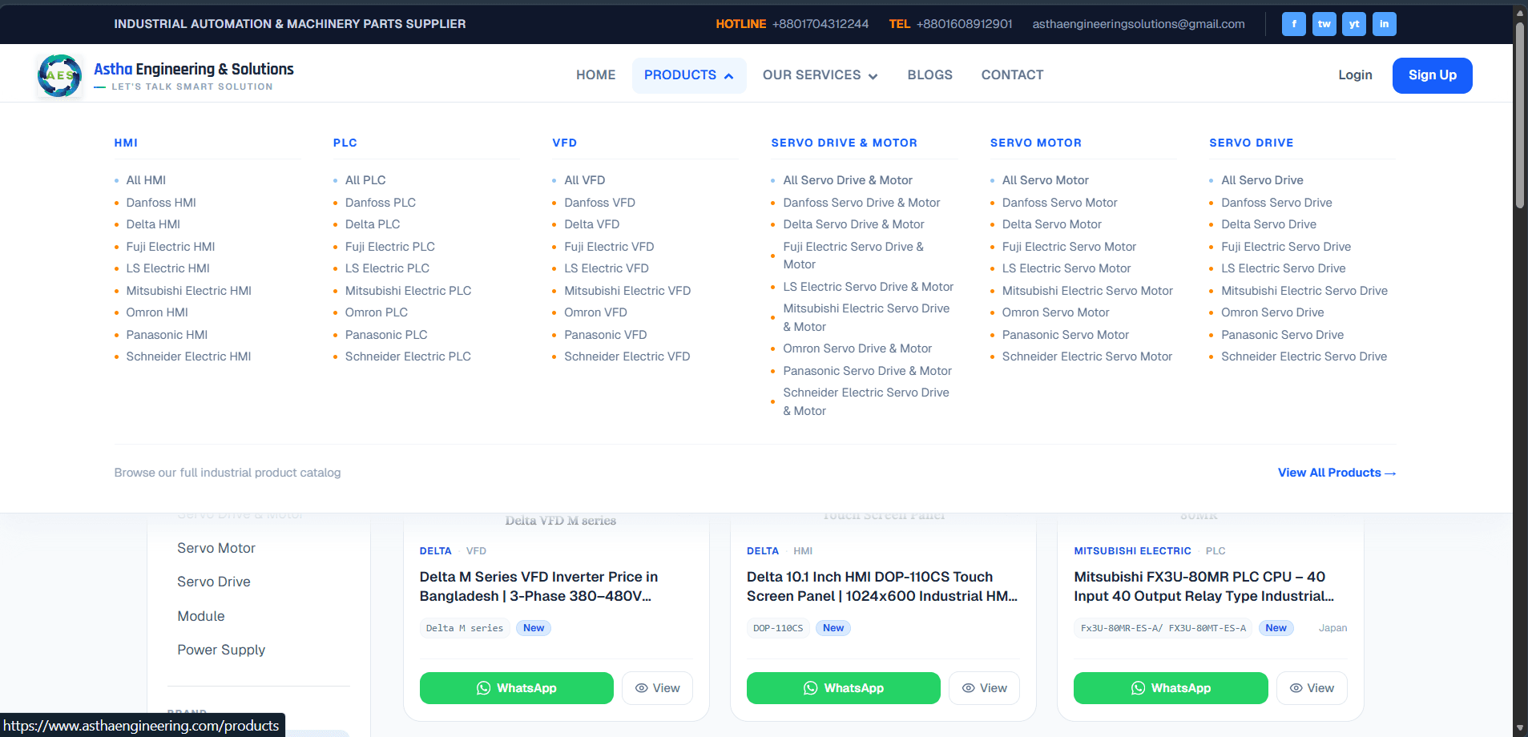Open Panasonic Servo Motor link

(x=1065, y=335)
